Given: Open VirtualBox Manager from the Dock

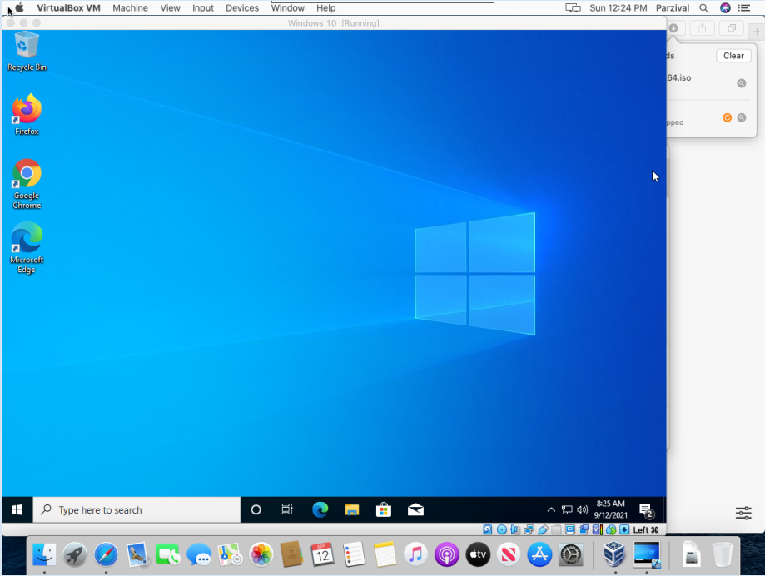Looking at the screenshot, I should [x=614, y=554].
